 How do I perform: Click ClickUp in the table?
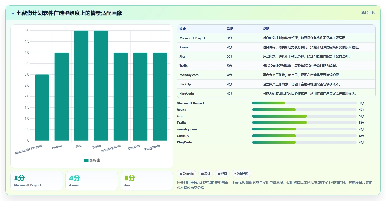pos(185,84)
